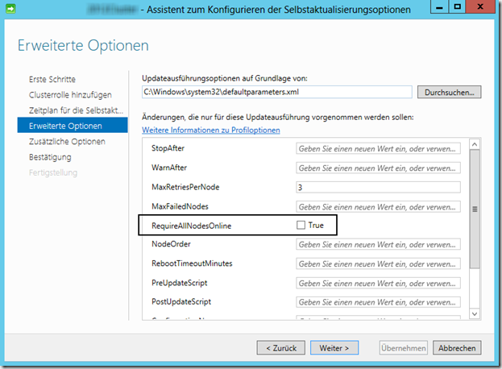Cancel the wizard with Abbrechen
This screenshot has height=369, width=502.
click(457, 347)
